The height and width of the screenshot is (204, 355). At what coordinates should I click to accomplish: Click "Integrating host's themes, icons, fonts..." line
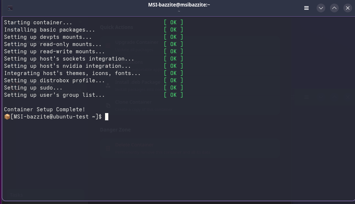(72, 73)
